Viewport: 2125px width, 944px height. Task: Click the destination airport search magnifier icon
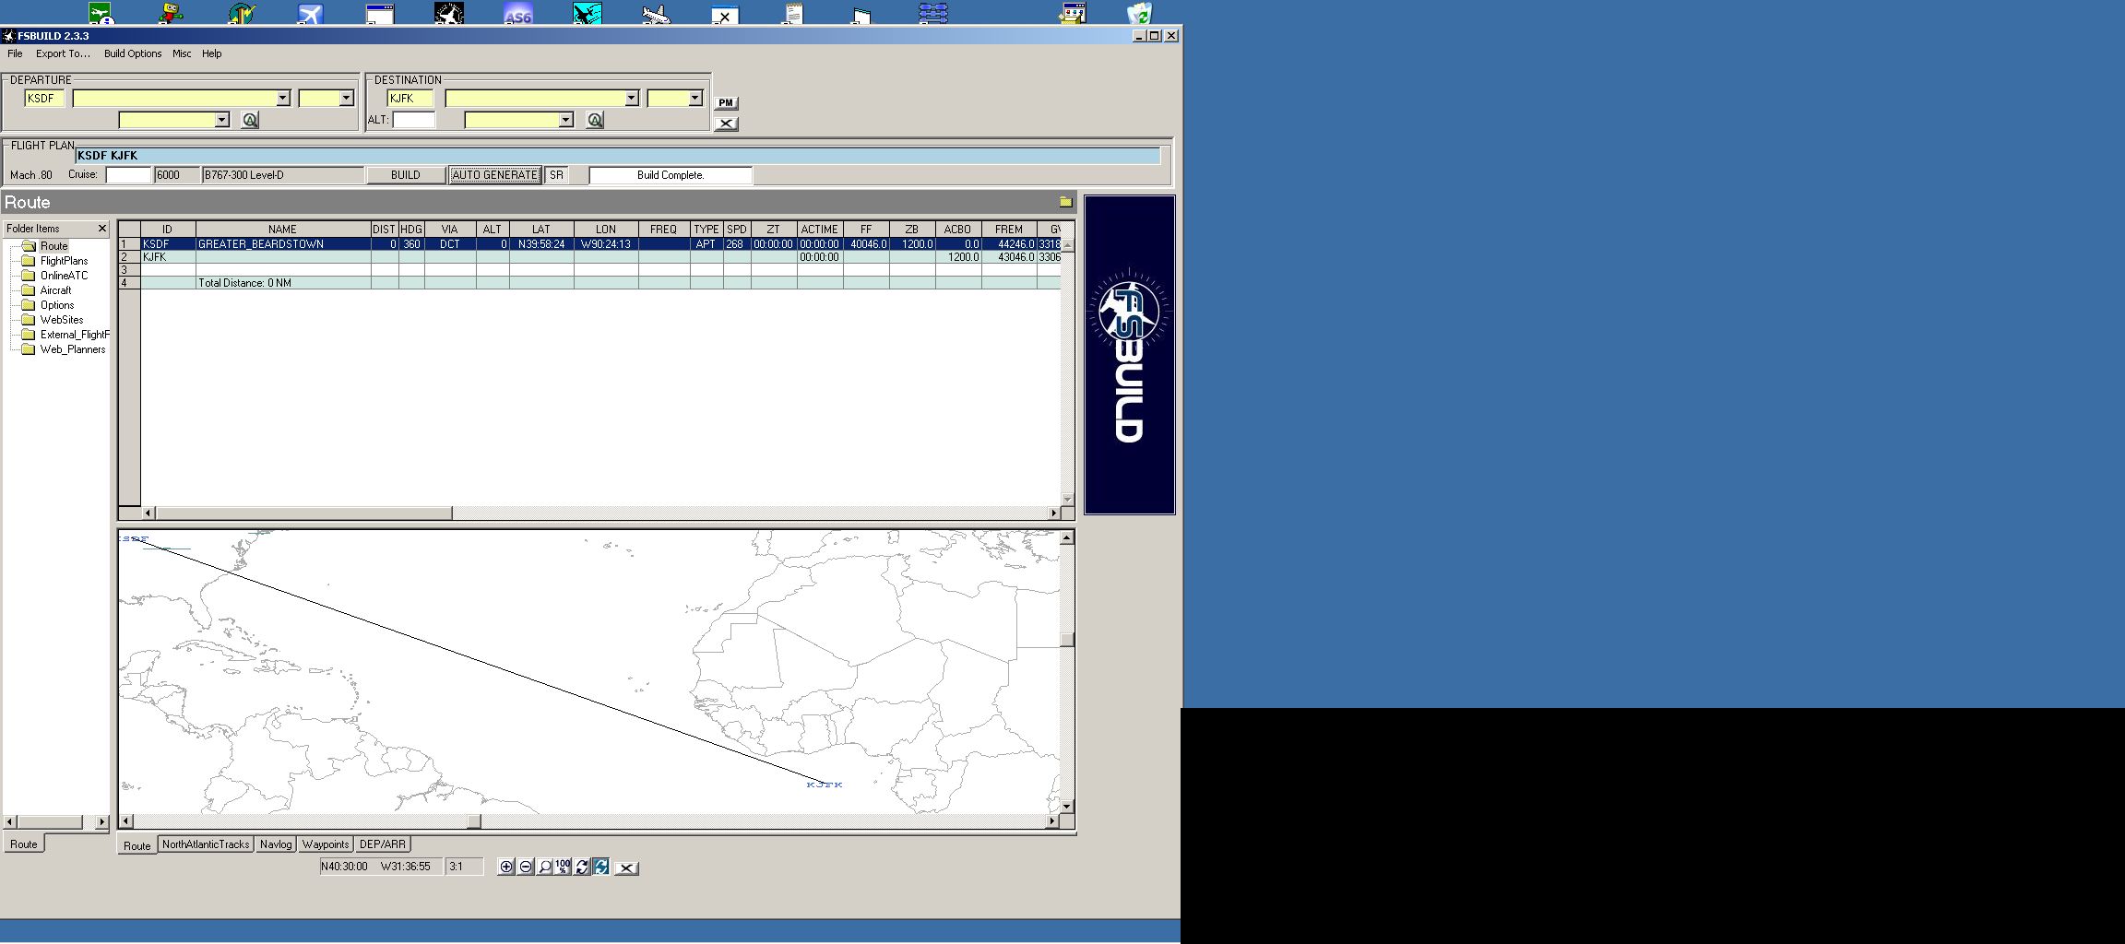(595, 120)
